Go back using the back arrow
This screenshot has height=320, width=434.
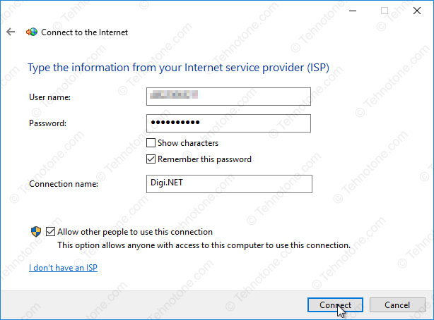click(x=11, y=32)
